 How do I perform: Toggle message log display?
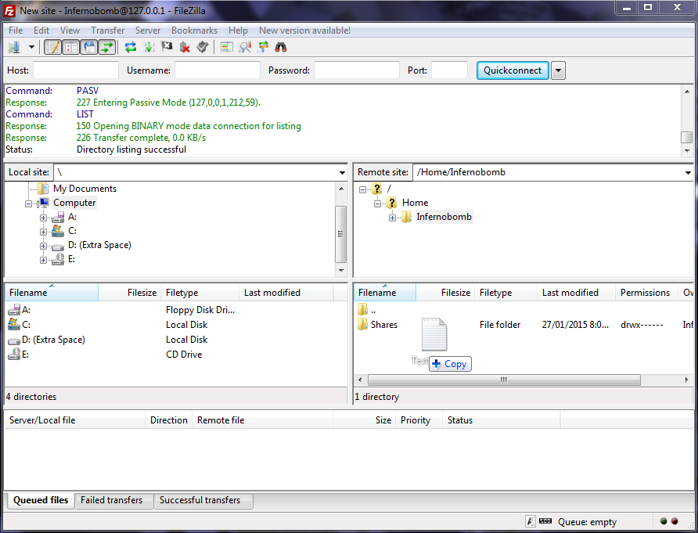pos(53,47)
